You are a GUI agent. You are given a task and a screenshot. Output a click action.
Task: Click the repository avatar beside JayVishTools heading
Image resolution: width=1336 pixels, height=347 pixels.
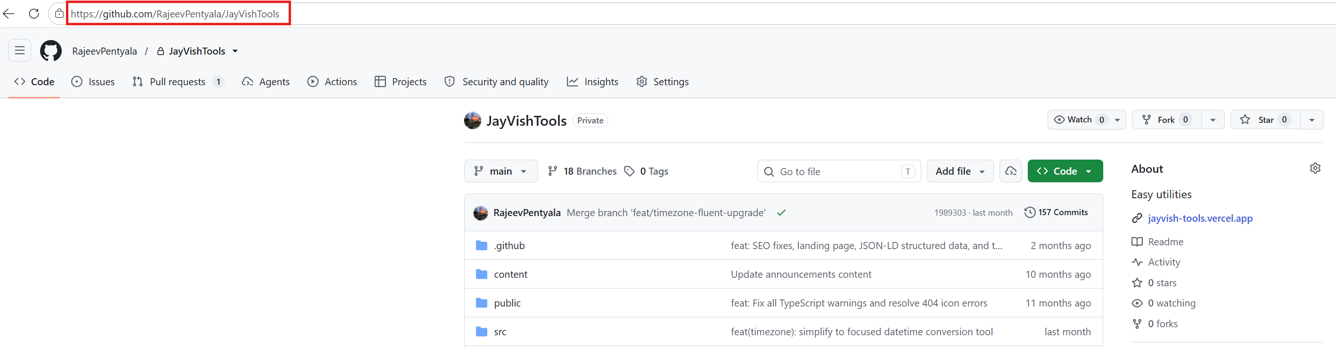click(472, 120)
